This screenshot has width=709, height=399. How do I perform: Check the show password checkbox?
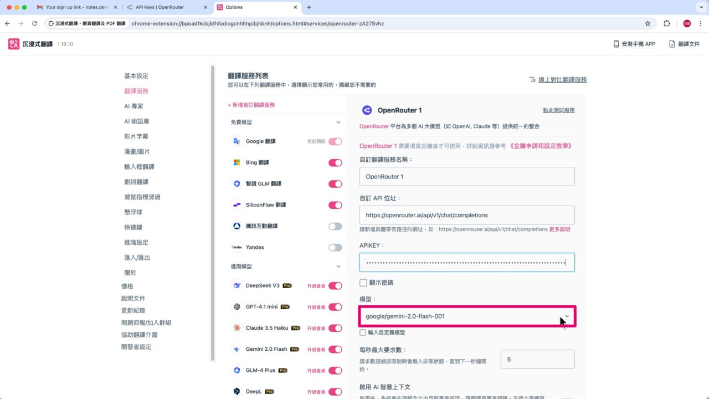[363, 283]
